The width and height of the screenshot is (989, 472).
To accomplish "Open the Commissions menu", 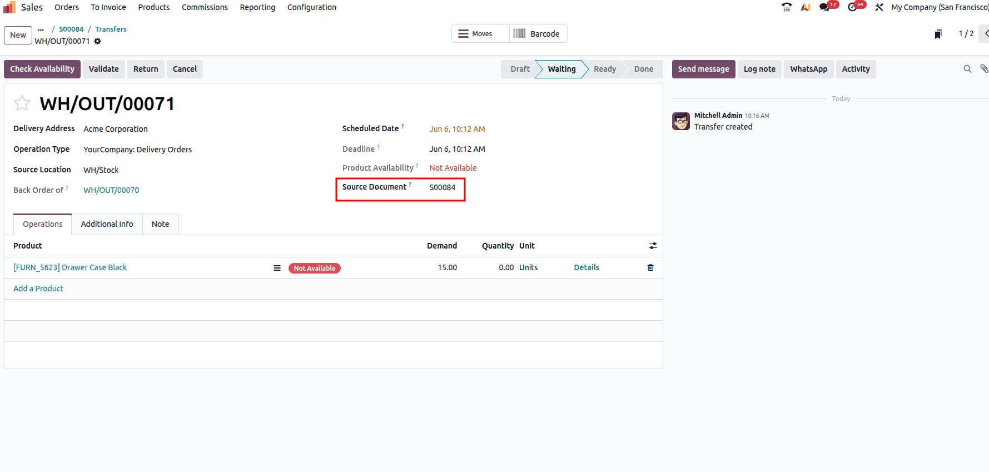I will pos(205,7).
